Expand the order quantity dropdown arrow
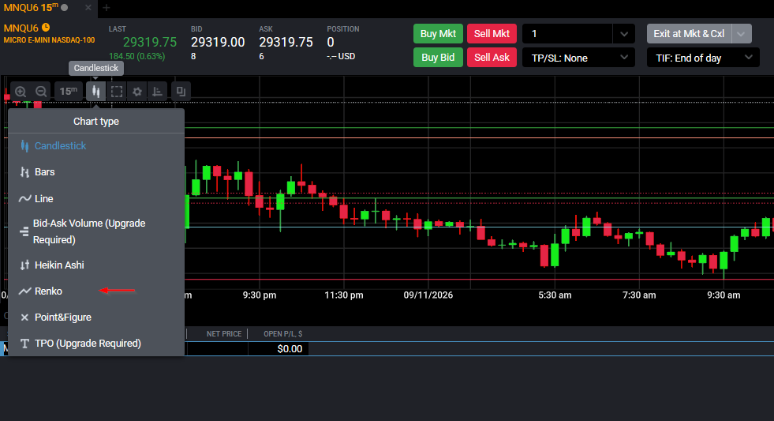This screenshot has width=774, height=421. point(624,34)
